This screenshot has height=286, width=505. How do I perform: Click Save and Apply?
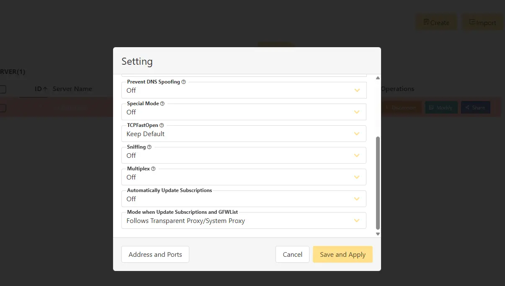(x=343, y=254)
